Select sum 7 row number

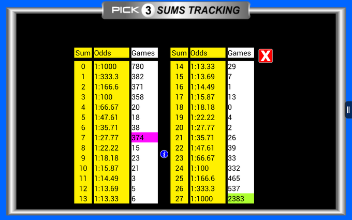(x=83, y=137)
